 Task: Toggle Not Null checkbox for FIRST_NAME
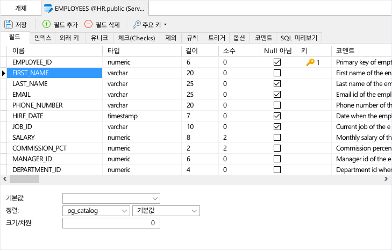click(x=277, y=73)
